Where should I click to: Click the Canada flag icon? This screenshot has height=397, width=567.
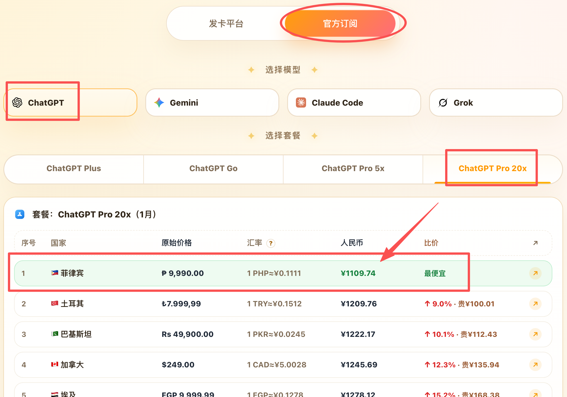[x=55, y=364]
